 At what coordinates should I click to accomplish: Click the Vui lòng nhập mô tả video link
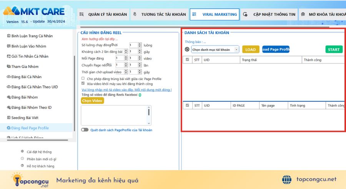[x=126, y=90]
